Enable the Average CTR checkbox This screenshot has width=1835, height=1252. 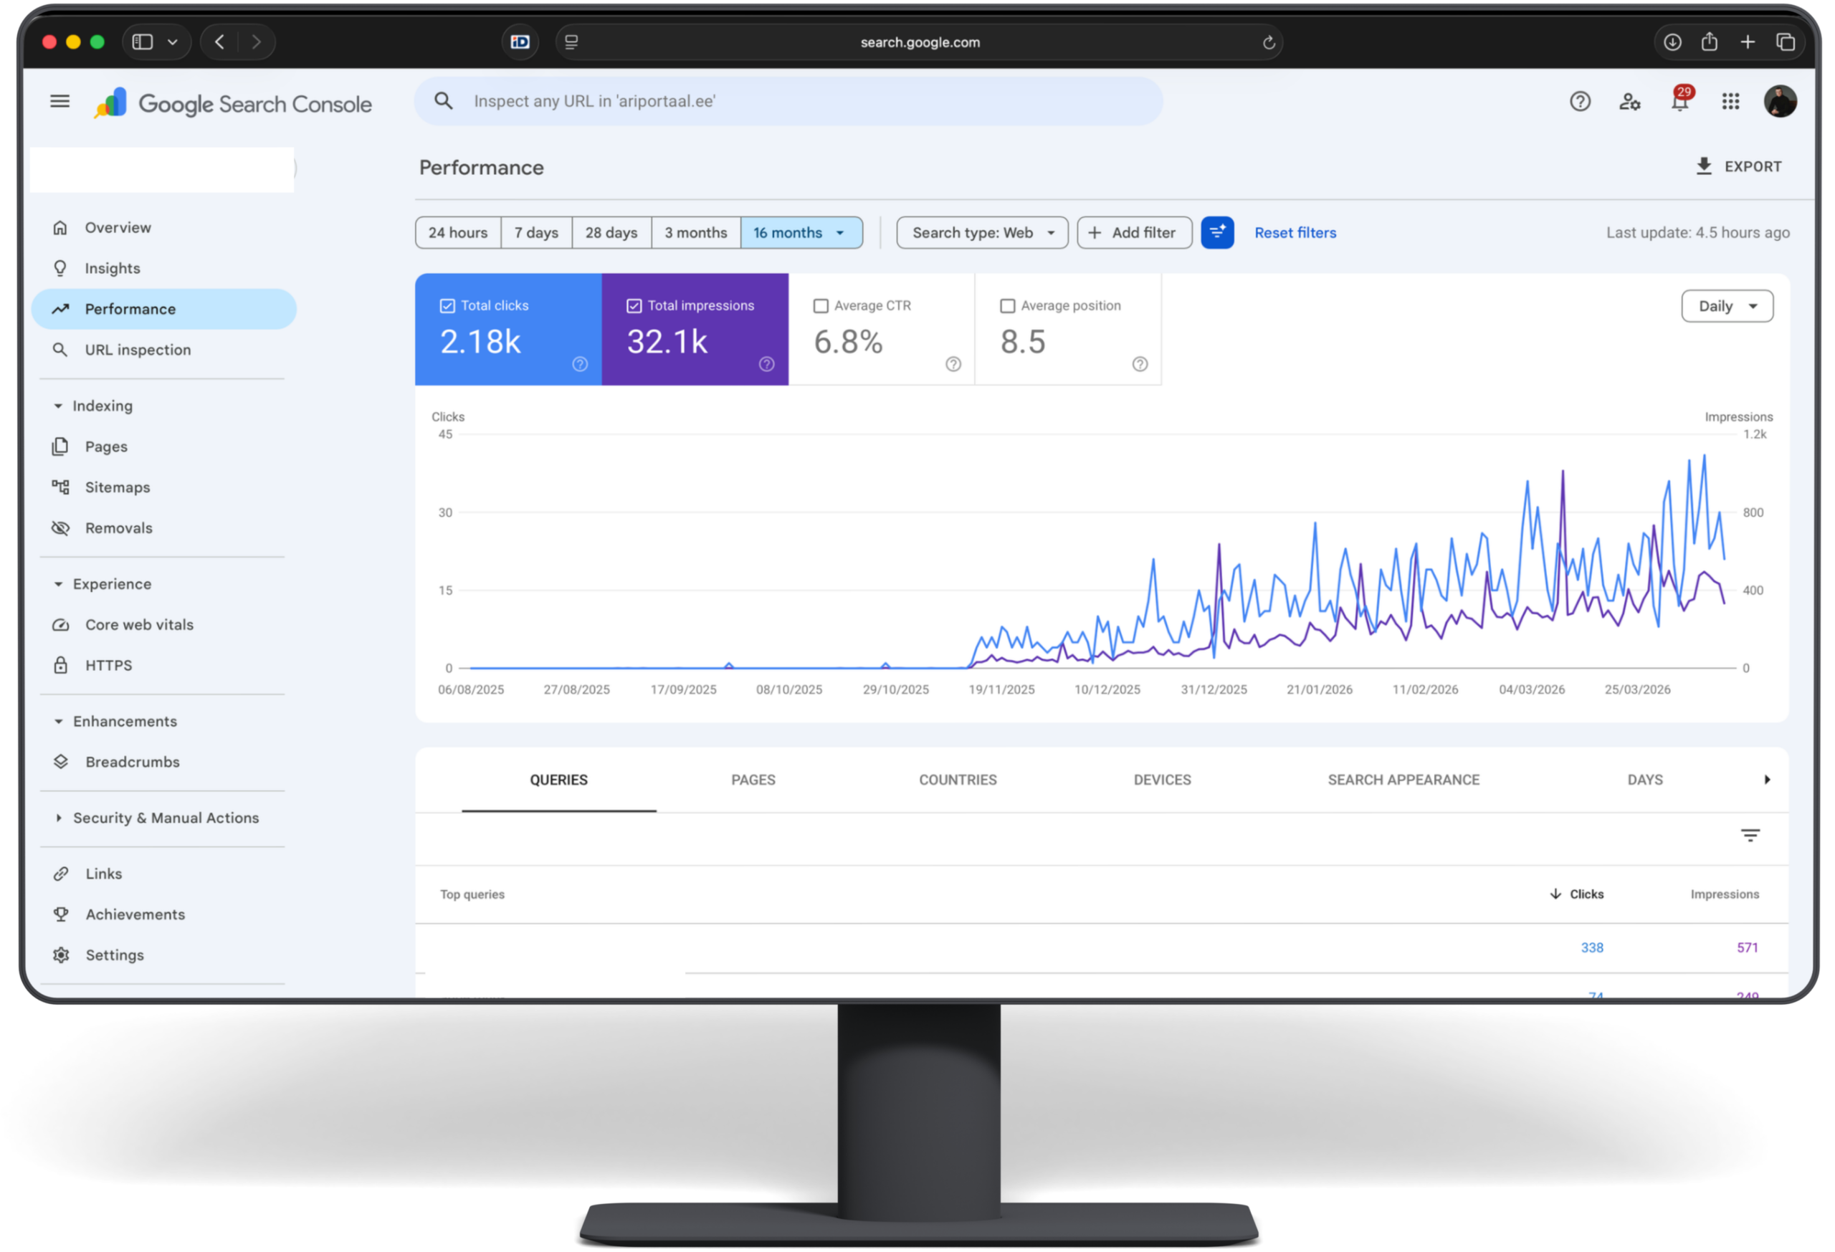[x=821, y=305]
